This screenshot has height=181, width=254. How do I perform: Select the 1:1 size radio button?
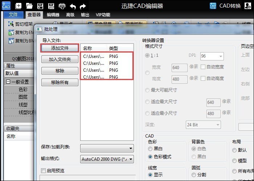pos(147,56)
